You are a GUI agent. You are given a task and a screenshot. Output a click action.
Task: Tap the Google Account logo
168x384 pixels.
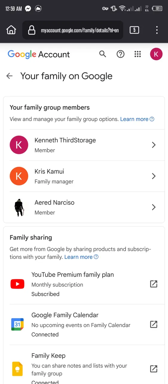[39, 54]
